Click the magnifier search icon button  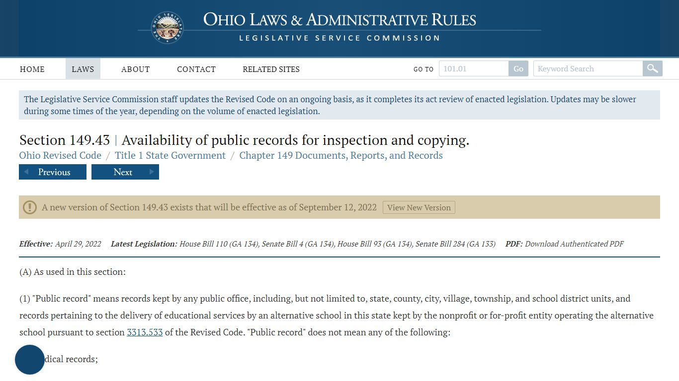(653, 68)
